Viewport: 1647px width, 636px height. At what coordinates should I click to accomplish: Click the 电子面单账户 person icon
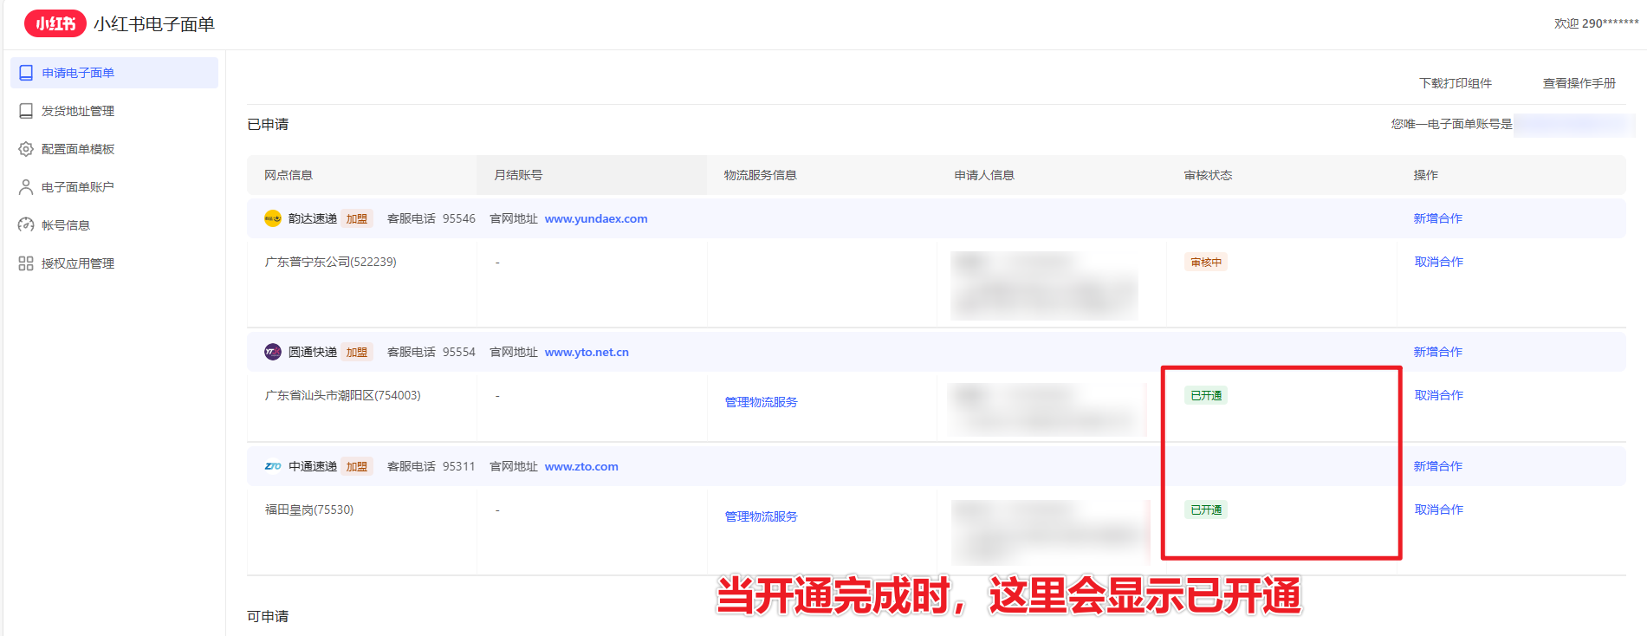point(26,187)
